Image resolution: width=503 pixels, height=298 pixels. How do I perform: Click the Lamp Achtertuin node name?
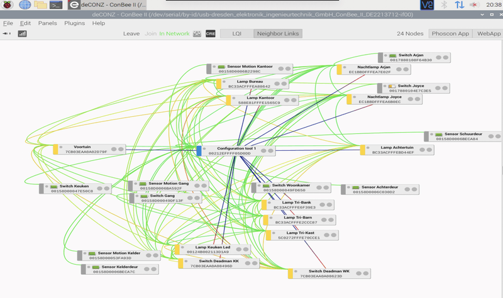(x=397, y=148)
